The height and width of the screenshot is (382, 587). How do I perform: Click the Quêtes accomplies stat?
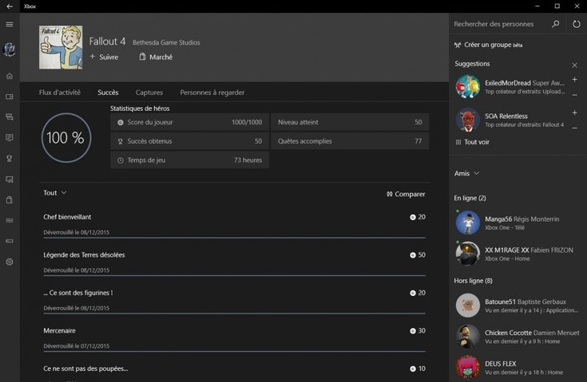pyautogui.click(x=350, y=141)
